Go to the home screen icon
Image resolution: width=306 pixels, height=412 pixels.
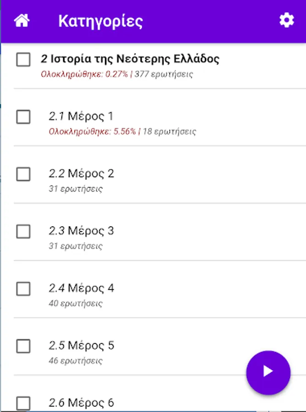coord(22,21)
